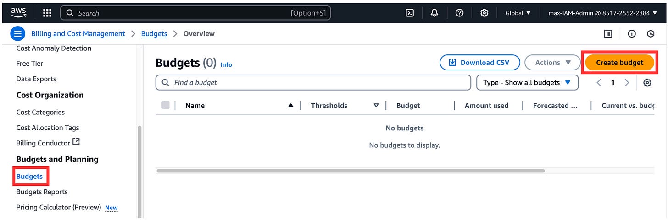The height and width of the screenshot is (220, 668).
Task: Go to the Budgets breadcrumb link
Action: click(154, 34)
